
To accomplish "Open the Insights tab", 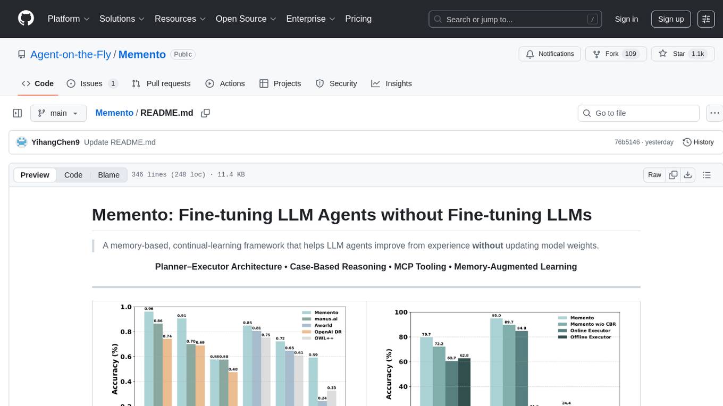I will click(391, 83).
